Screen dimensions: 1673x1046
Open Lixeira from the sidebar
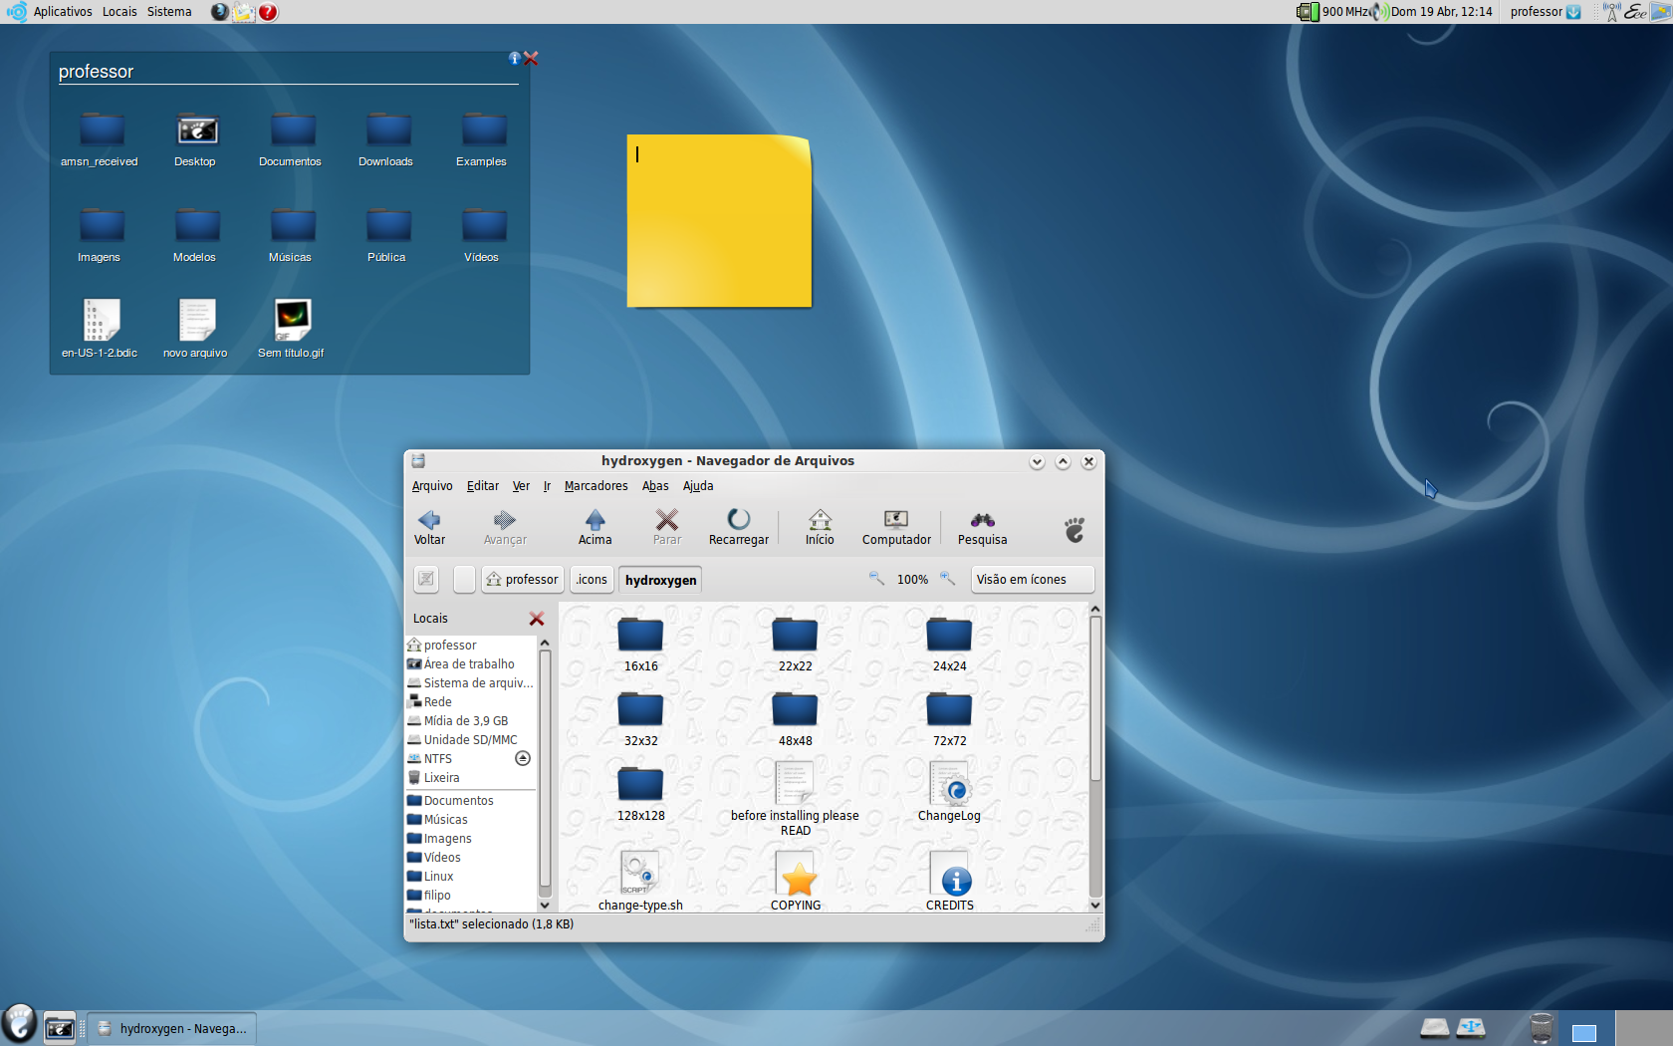tap(470, 777)
